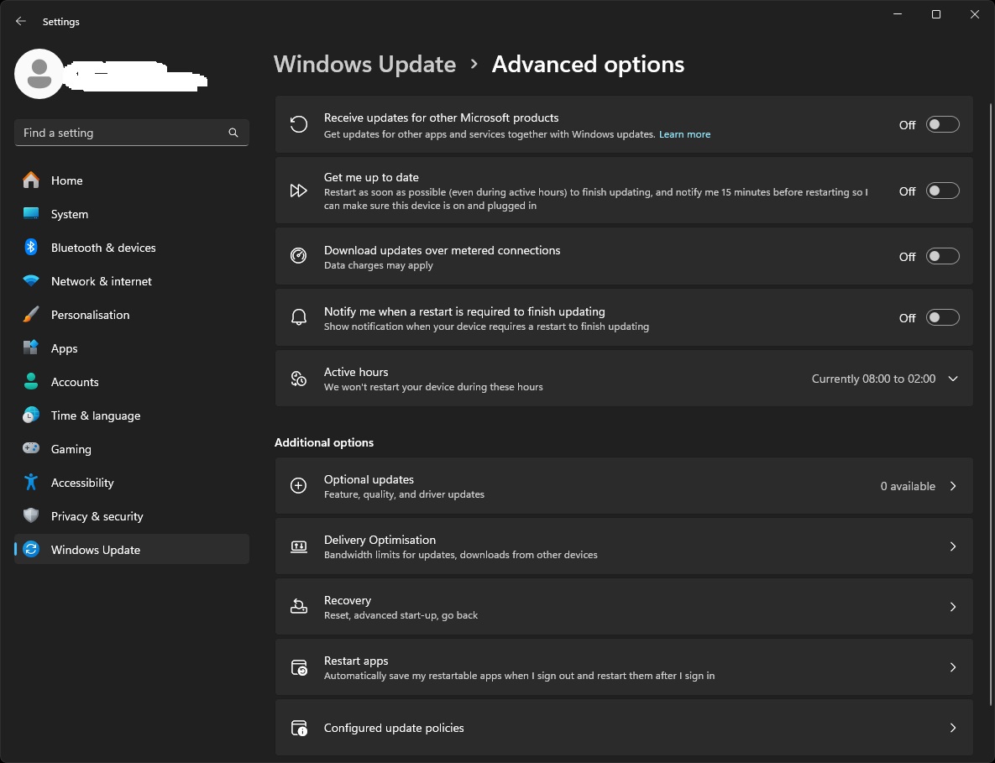Select Time & language label in sidebar
The height and width of the screenshot is (763, 995).
[x=96, y=415]
